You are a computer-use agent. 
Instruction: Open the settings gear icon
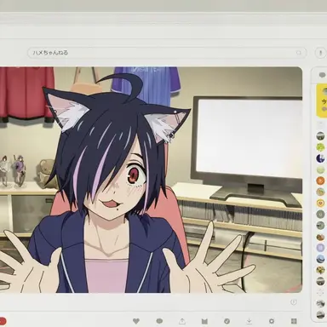[272, 321]
